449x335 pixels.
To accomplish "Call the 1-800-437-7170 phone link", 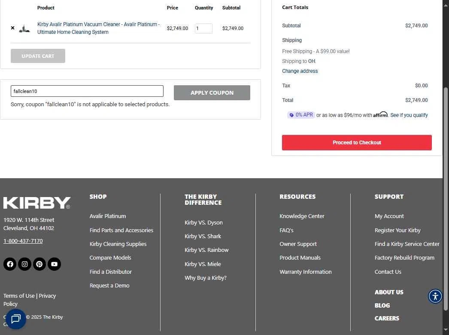I will point(23,241).
